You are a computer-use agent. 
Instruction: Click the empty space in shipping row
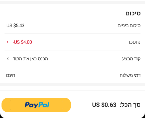tap(67, 75)
